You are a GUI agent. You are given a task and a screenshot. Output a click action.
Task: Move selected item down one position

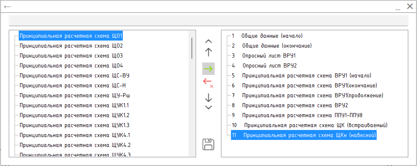coord(209,97)
